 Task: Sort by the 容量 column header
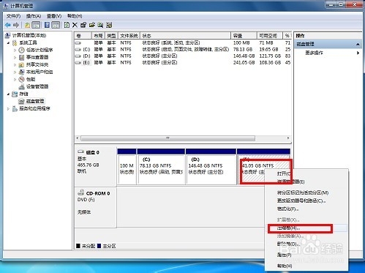[244, 36]
